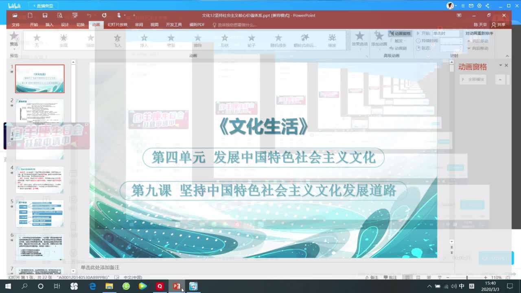Viewport: 521px width, 293px height.
Task: Open the 文件 (File) menu
Action: (x=16, y=24)
